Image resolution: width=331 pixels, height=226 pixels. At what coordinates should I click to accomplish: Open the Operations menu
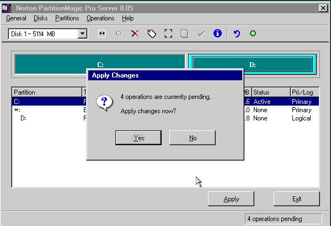coord(100,18)
